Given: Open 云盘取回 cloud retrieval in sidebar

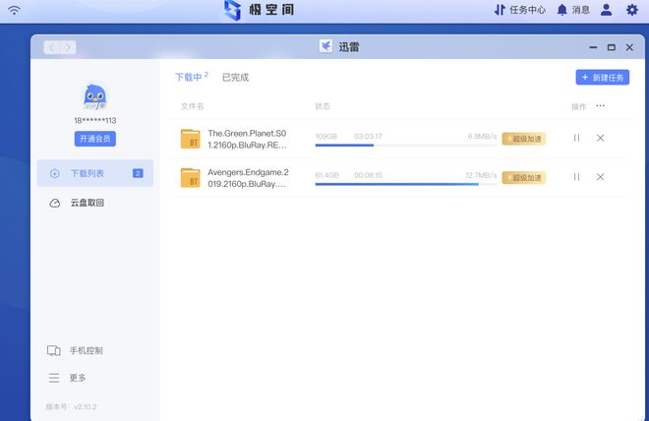Looking at the screenshot, I should pos(87,203).
